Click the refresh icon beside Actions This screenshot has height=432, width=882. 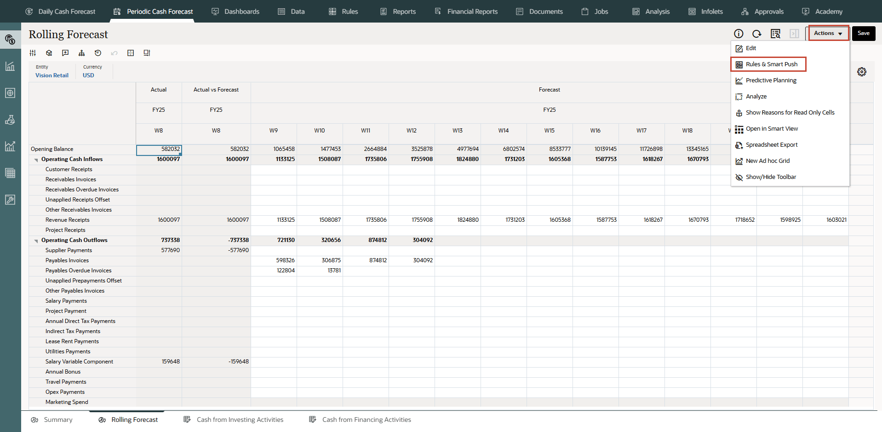point(757,34)
